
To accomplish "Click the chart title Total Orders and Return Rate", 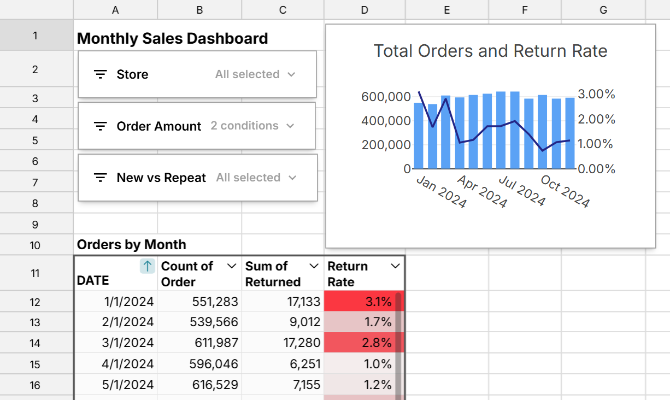I will coord(490,51).
